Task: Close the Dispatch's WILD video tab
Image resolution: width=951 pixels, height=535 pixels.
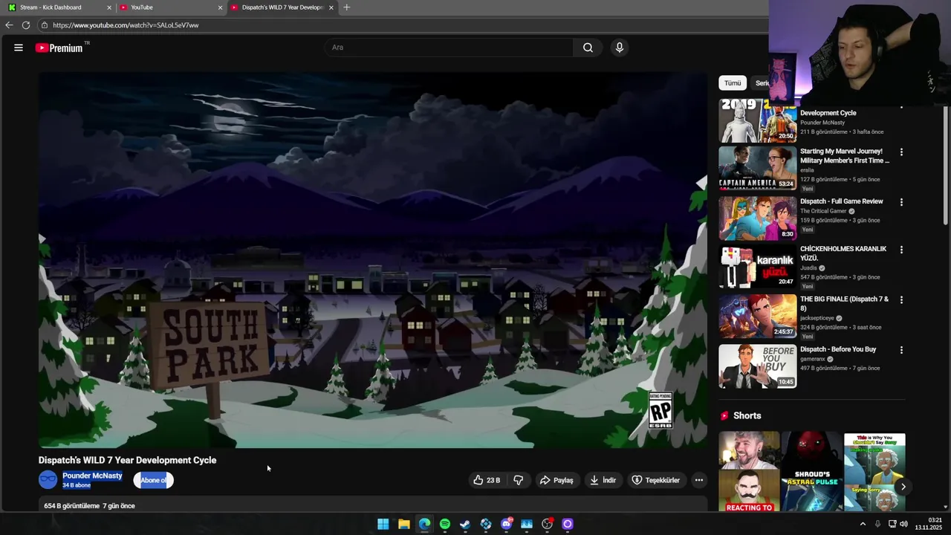Action: 331,7
